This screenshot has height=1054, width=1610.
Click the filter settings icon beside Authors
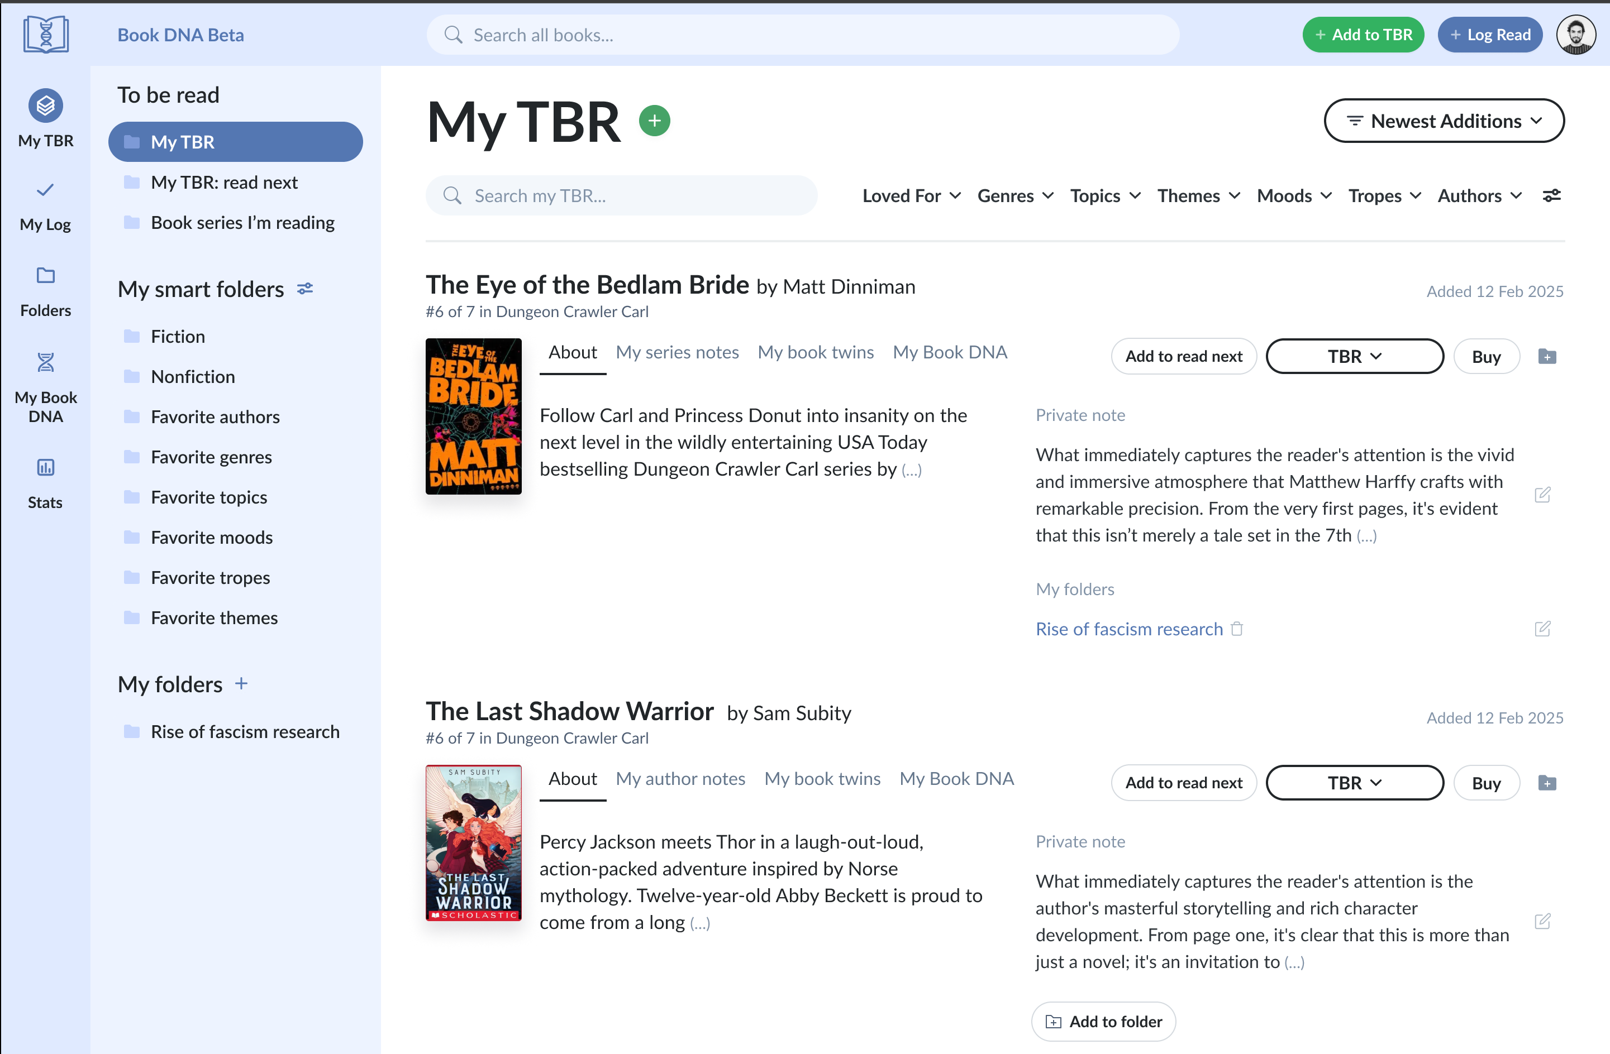tap(1551, 195)
